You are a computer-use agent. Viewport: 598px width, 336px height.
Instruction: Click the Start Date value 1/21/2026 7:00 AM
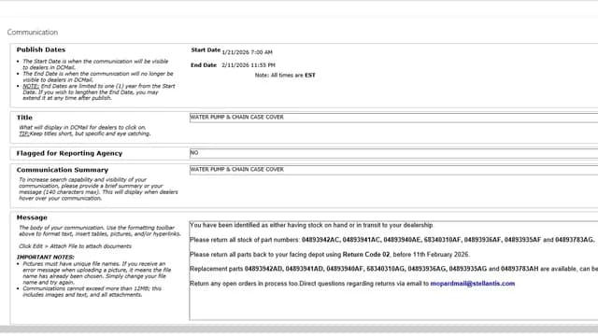point(247,52)
